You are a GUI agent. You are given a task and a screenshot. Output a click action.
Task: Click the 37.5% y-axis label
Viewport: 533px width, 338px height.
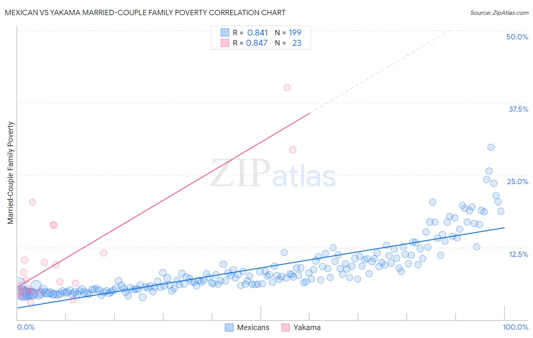pyautogui.click(x=518, y=109)
